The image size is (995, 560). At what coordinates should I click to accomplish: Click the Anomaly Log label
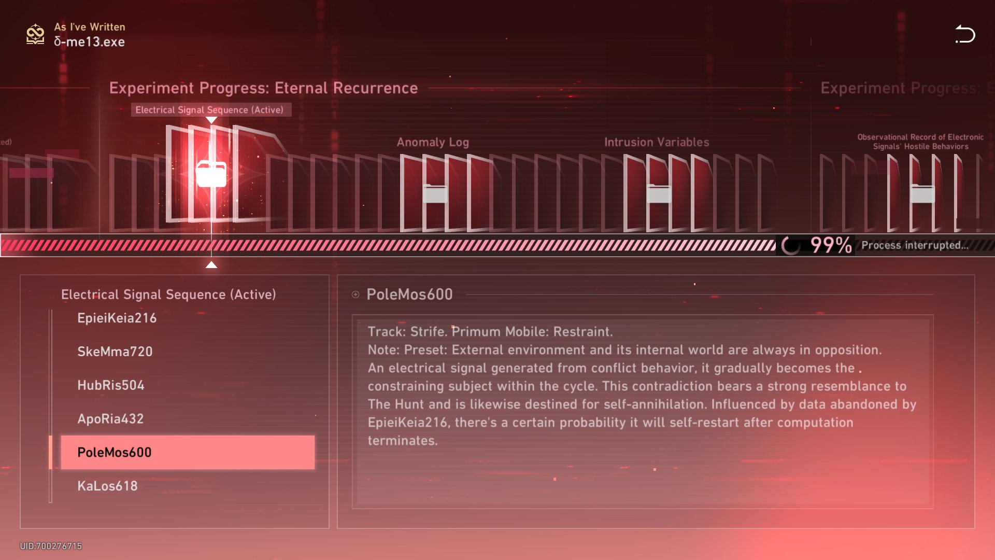tap(433, 142)
